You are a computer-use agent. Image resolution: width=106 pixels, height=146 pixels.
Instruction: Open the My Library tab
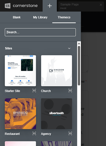(x=40, y=17)
